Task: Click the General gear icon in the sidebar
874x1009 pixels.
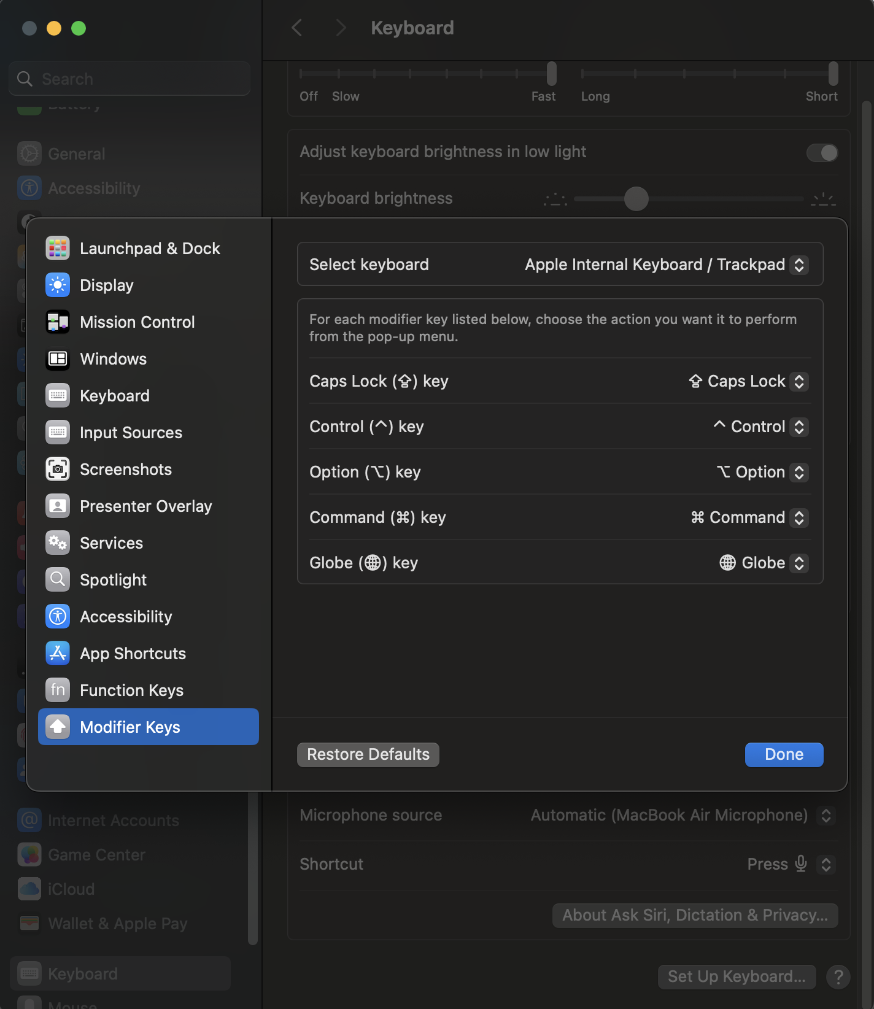Action: coord(29,153)
